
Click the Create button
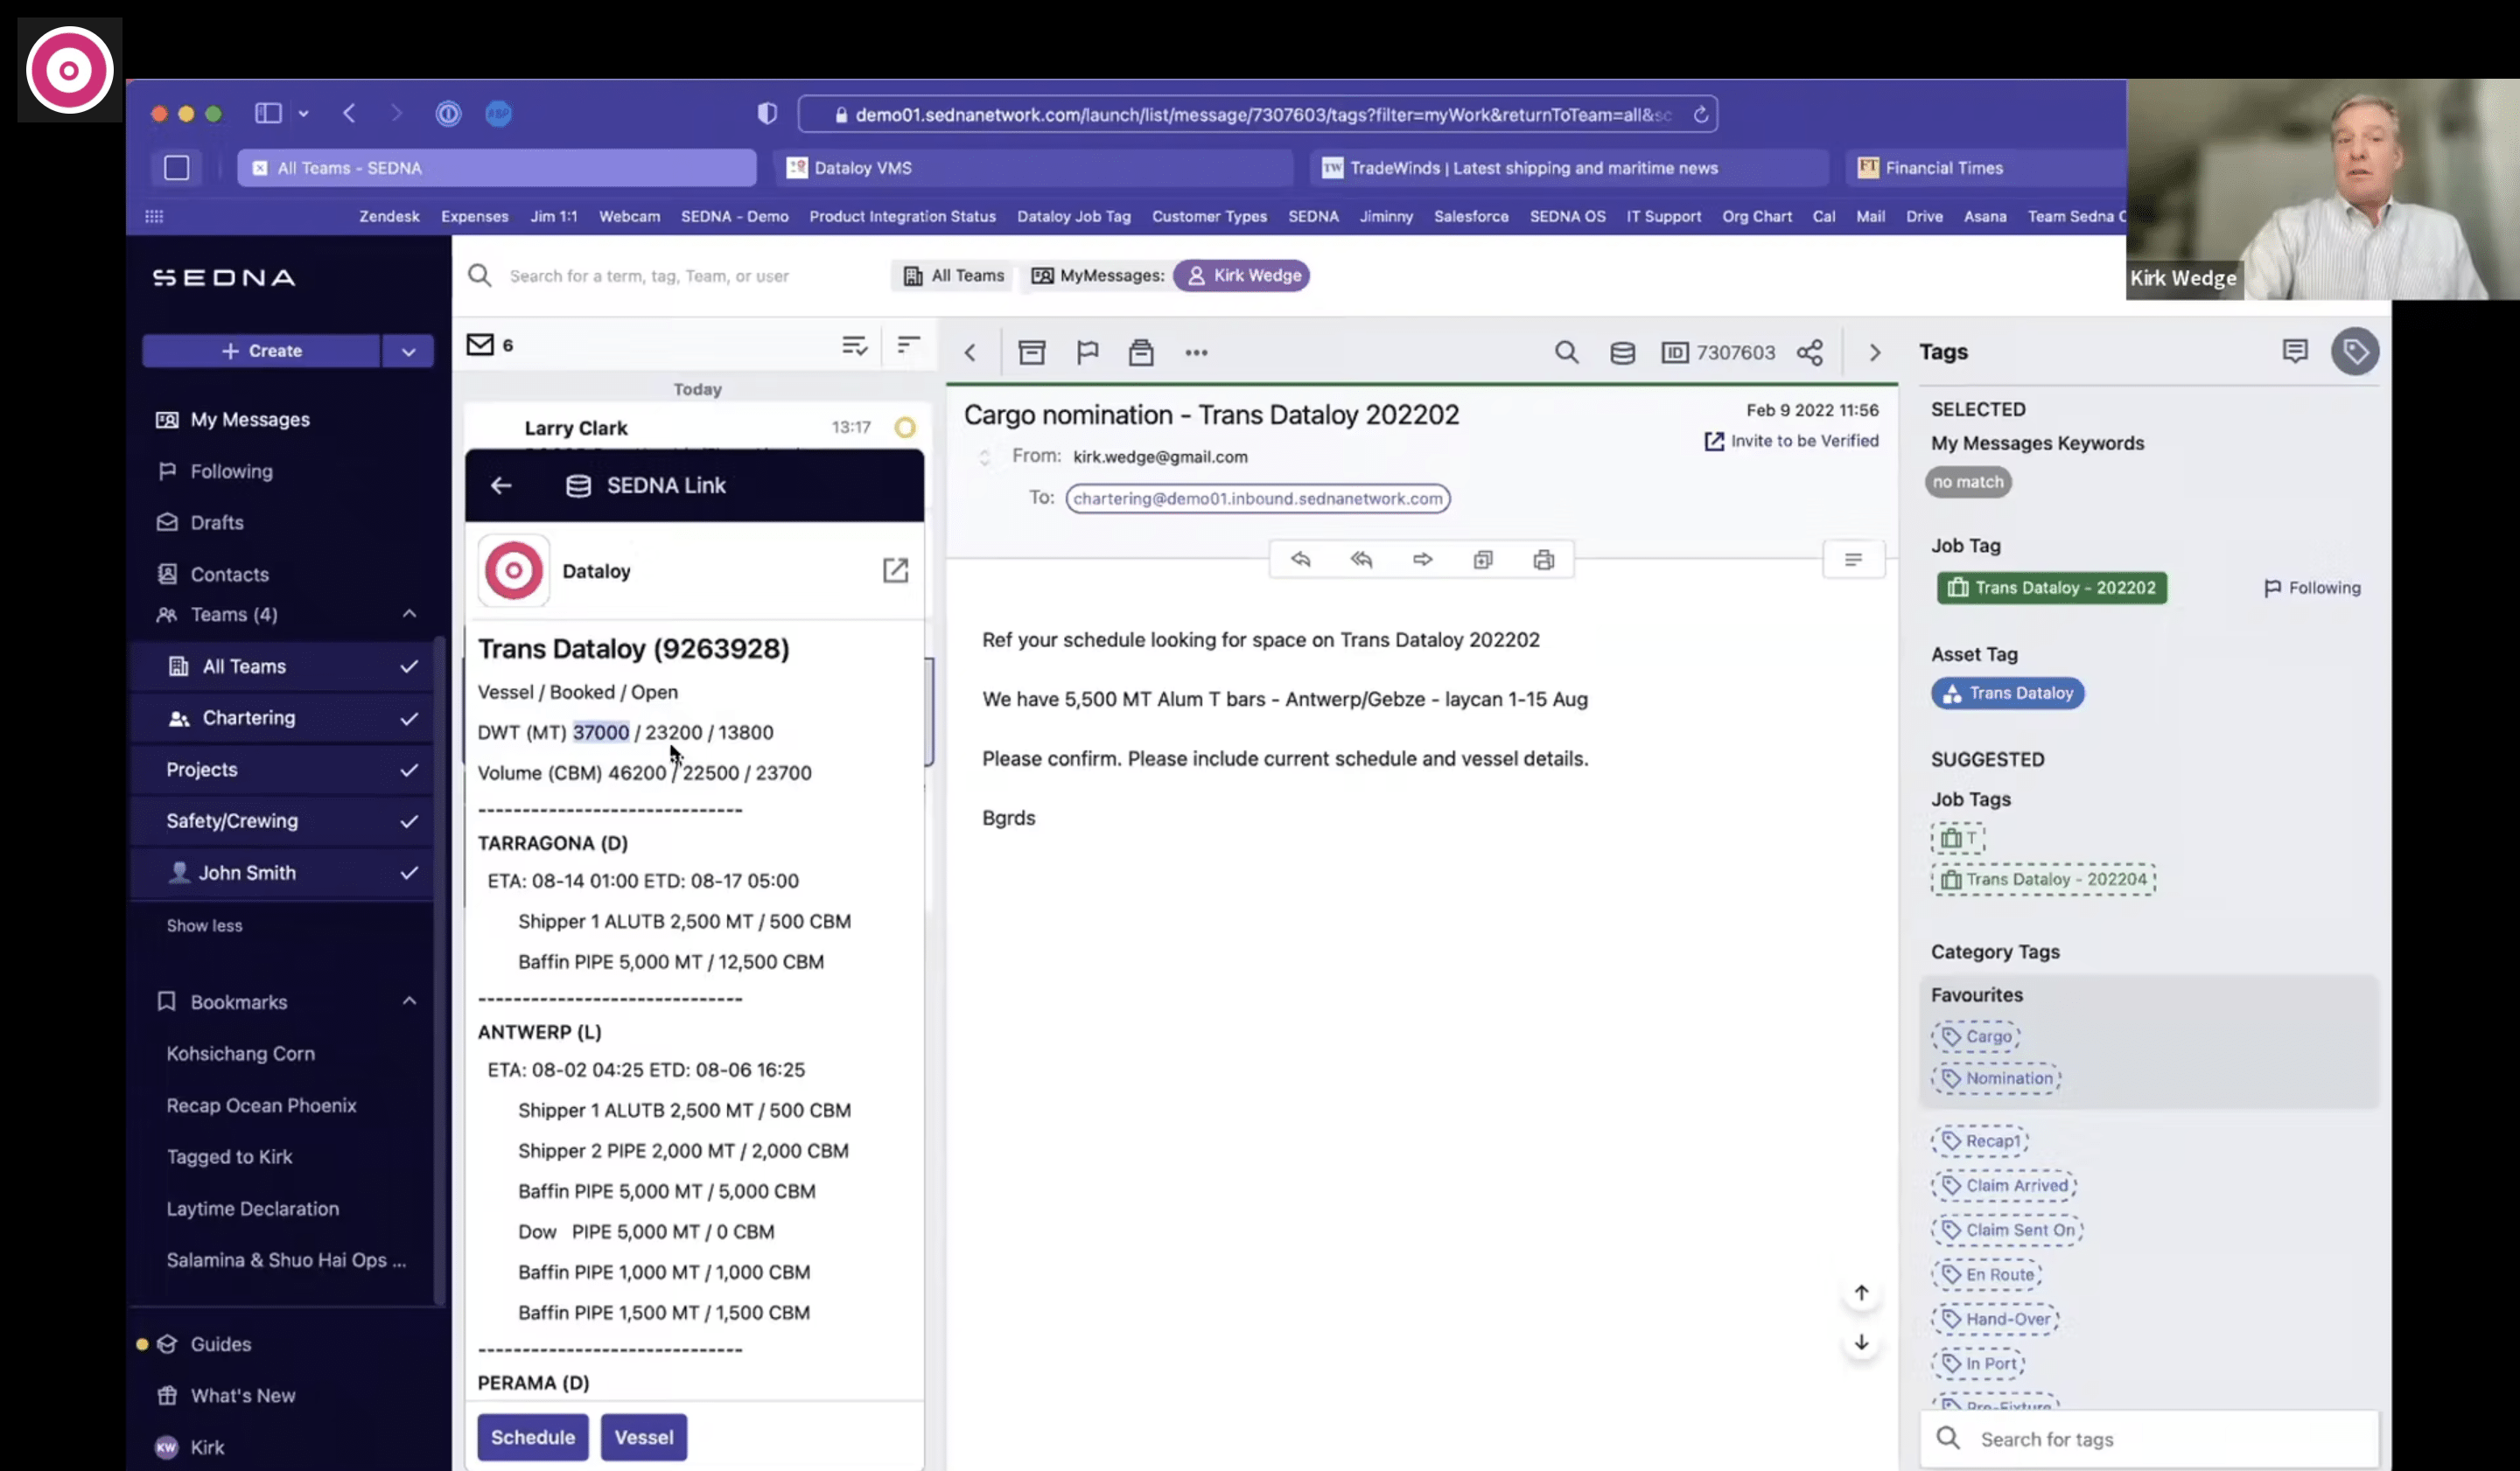[x=261, y=351]
